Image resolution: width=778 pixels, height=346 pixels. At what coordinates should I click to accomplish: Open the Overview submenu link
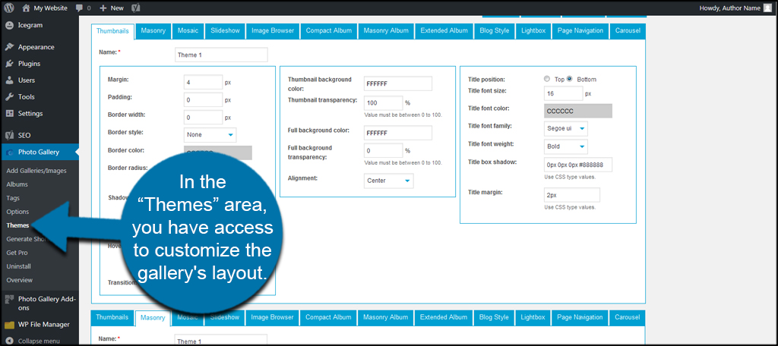coord(19,280)
